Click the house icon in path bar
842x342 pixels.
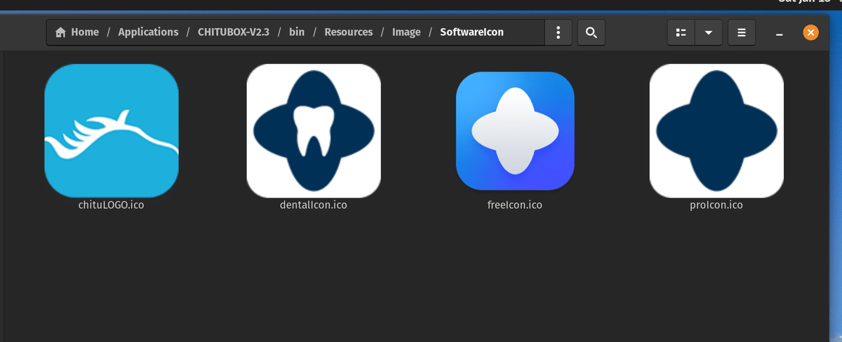(61, 32)
